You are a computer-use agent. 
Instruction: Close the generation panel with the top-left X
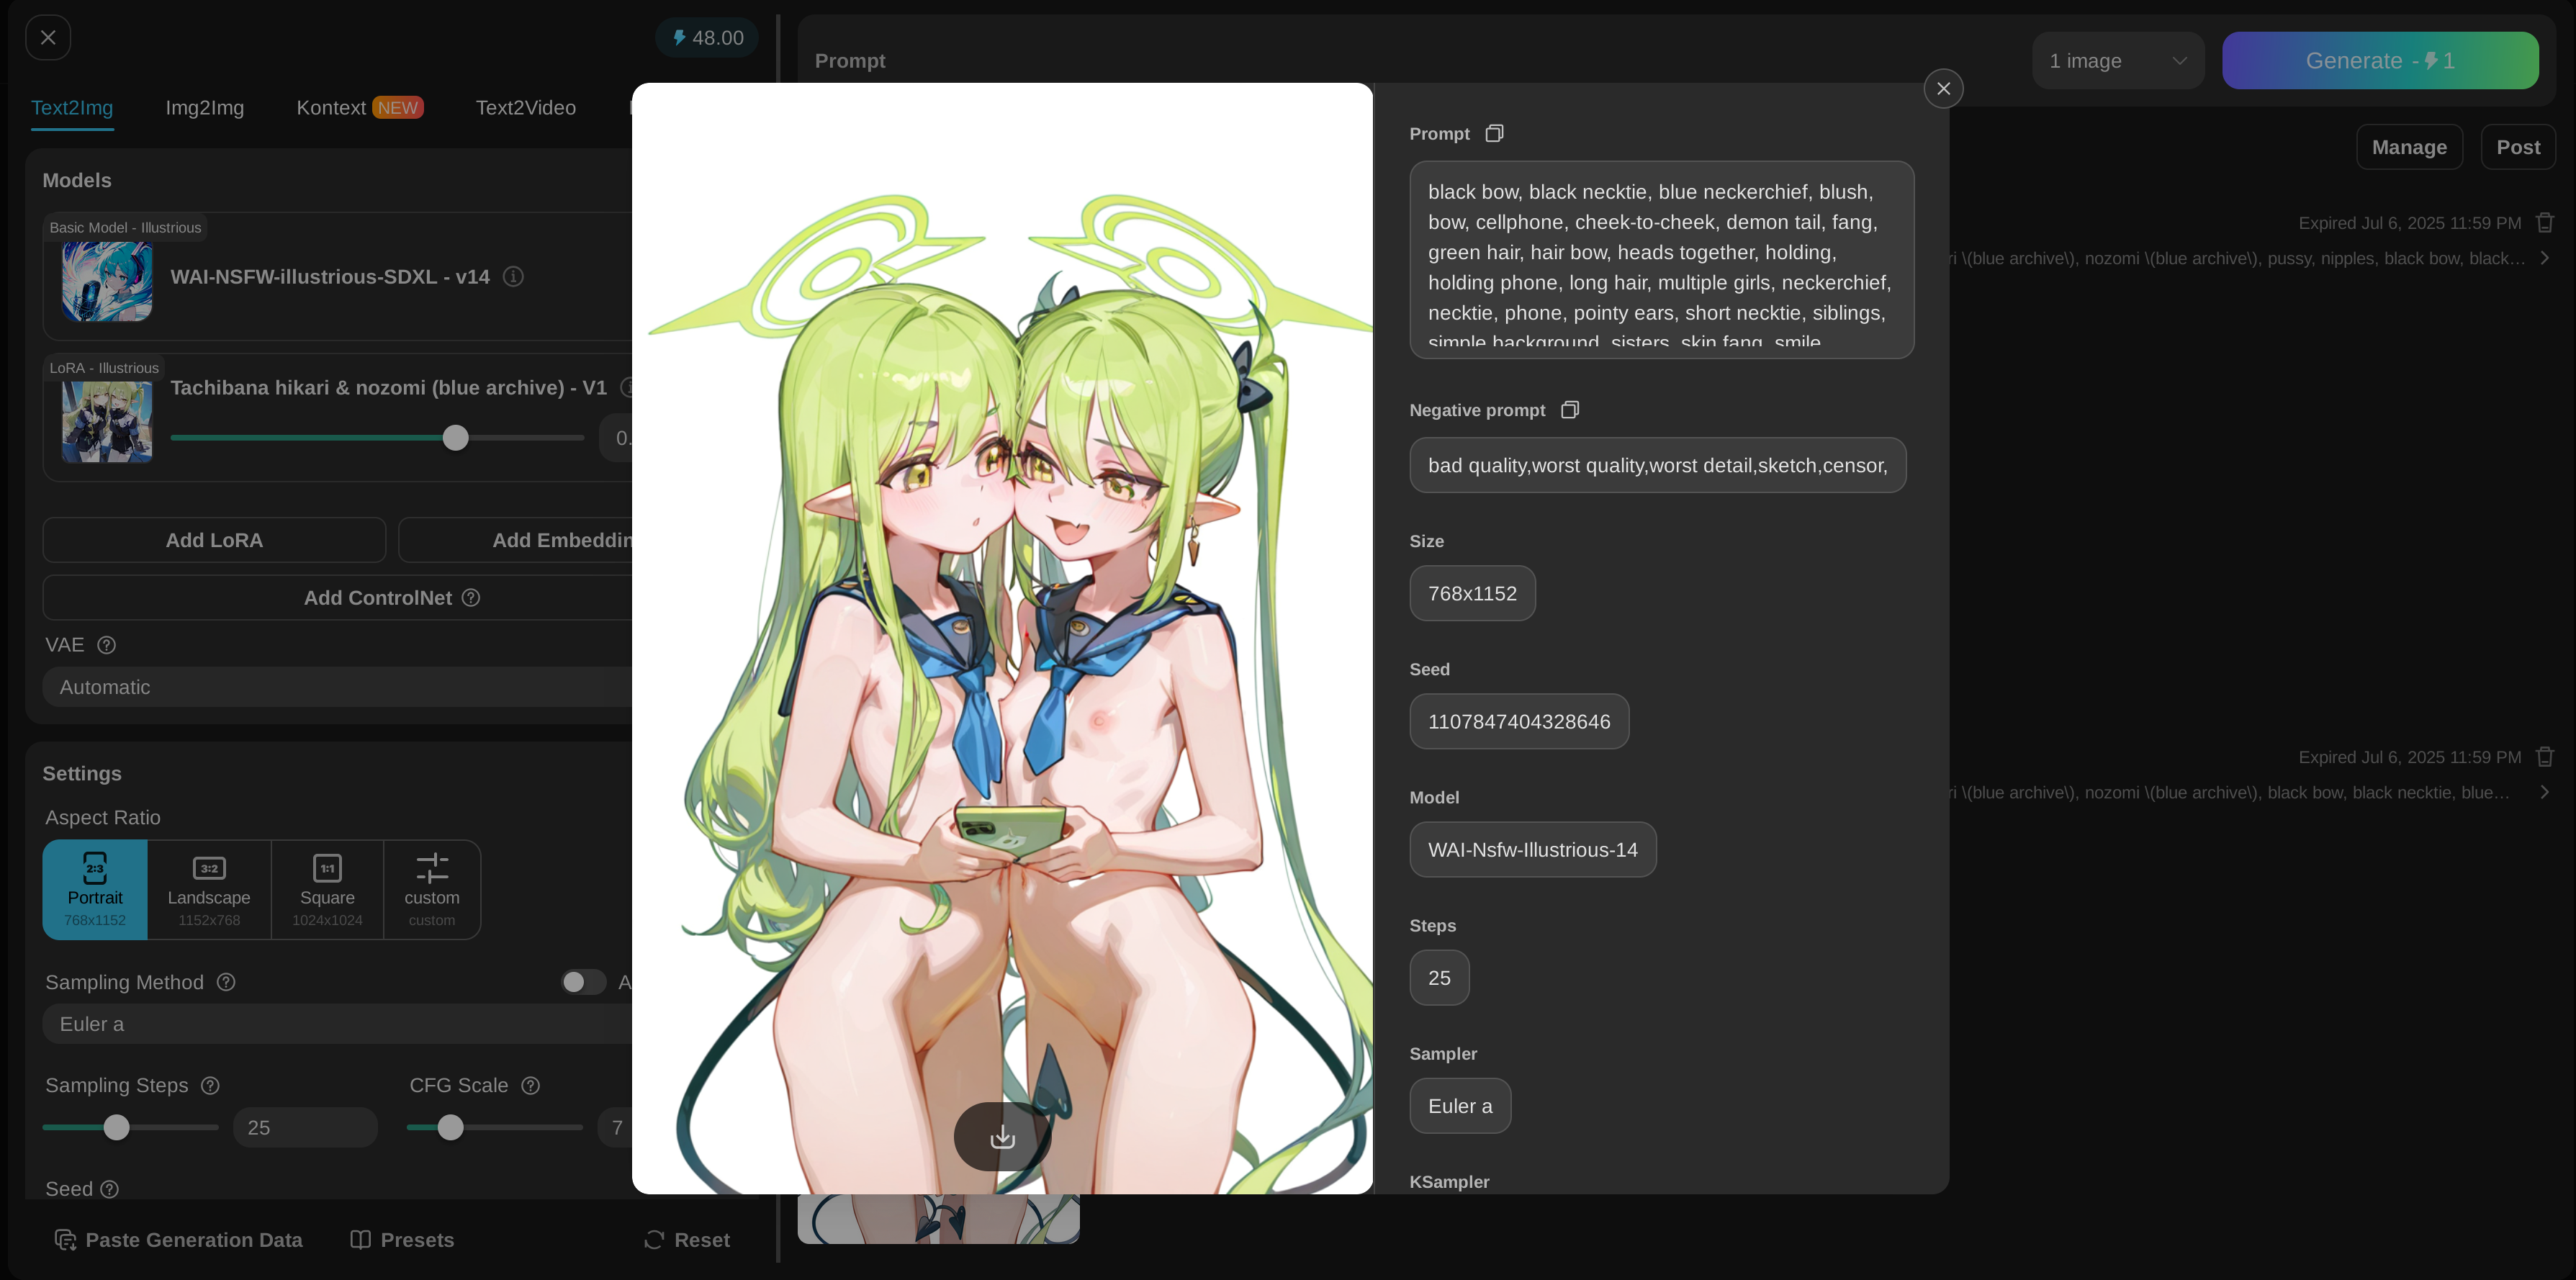coord(48,38)
